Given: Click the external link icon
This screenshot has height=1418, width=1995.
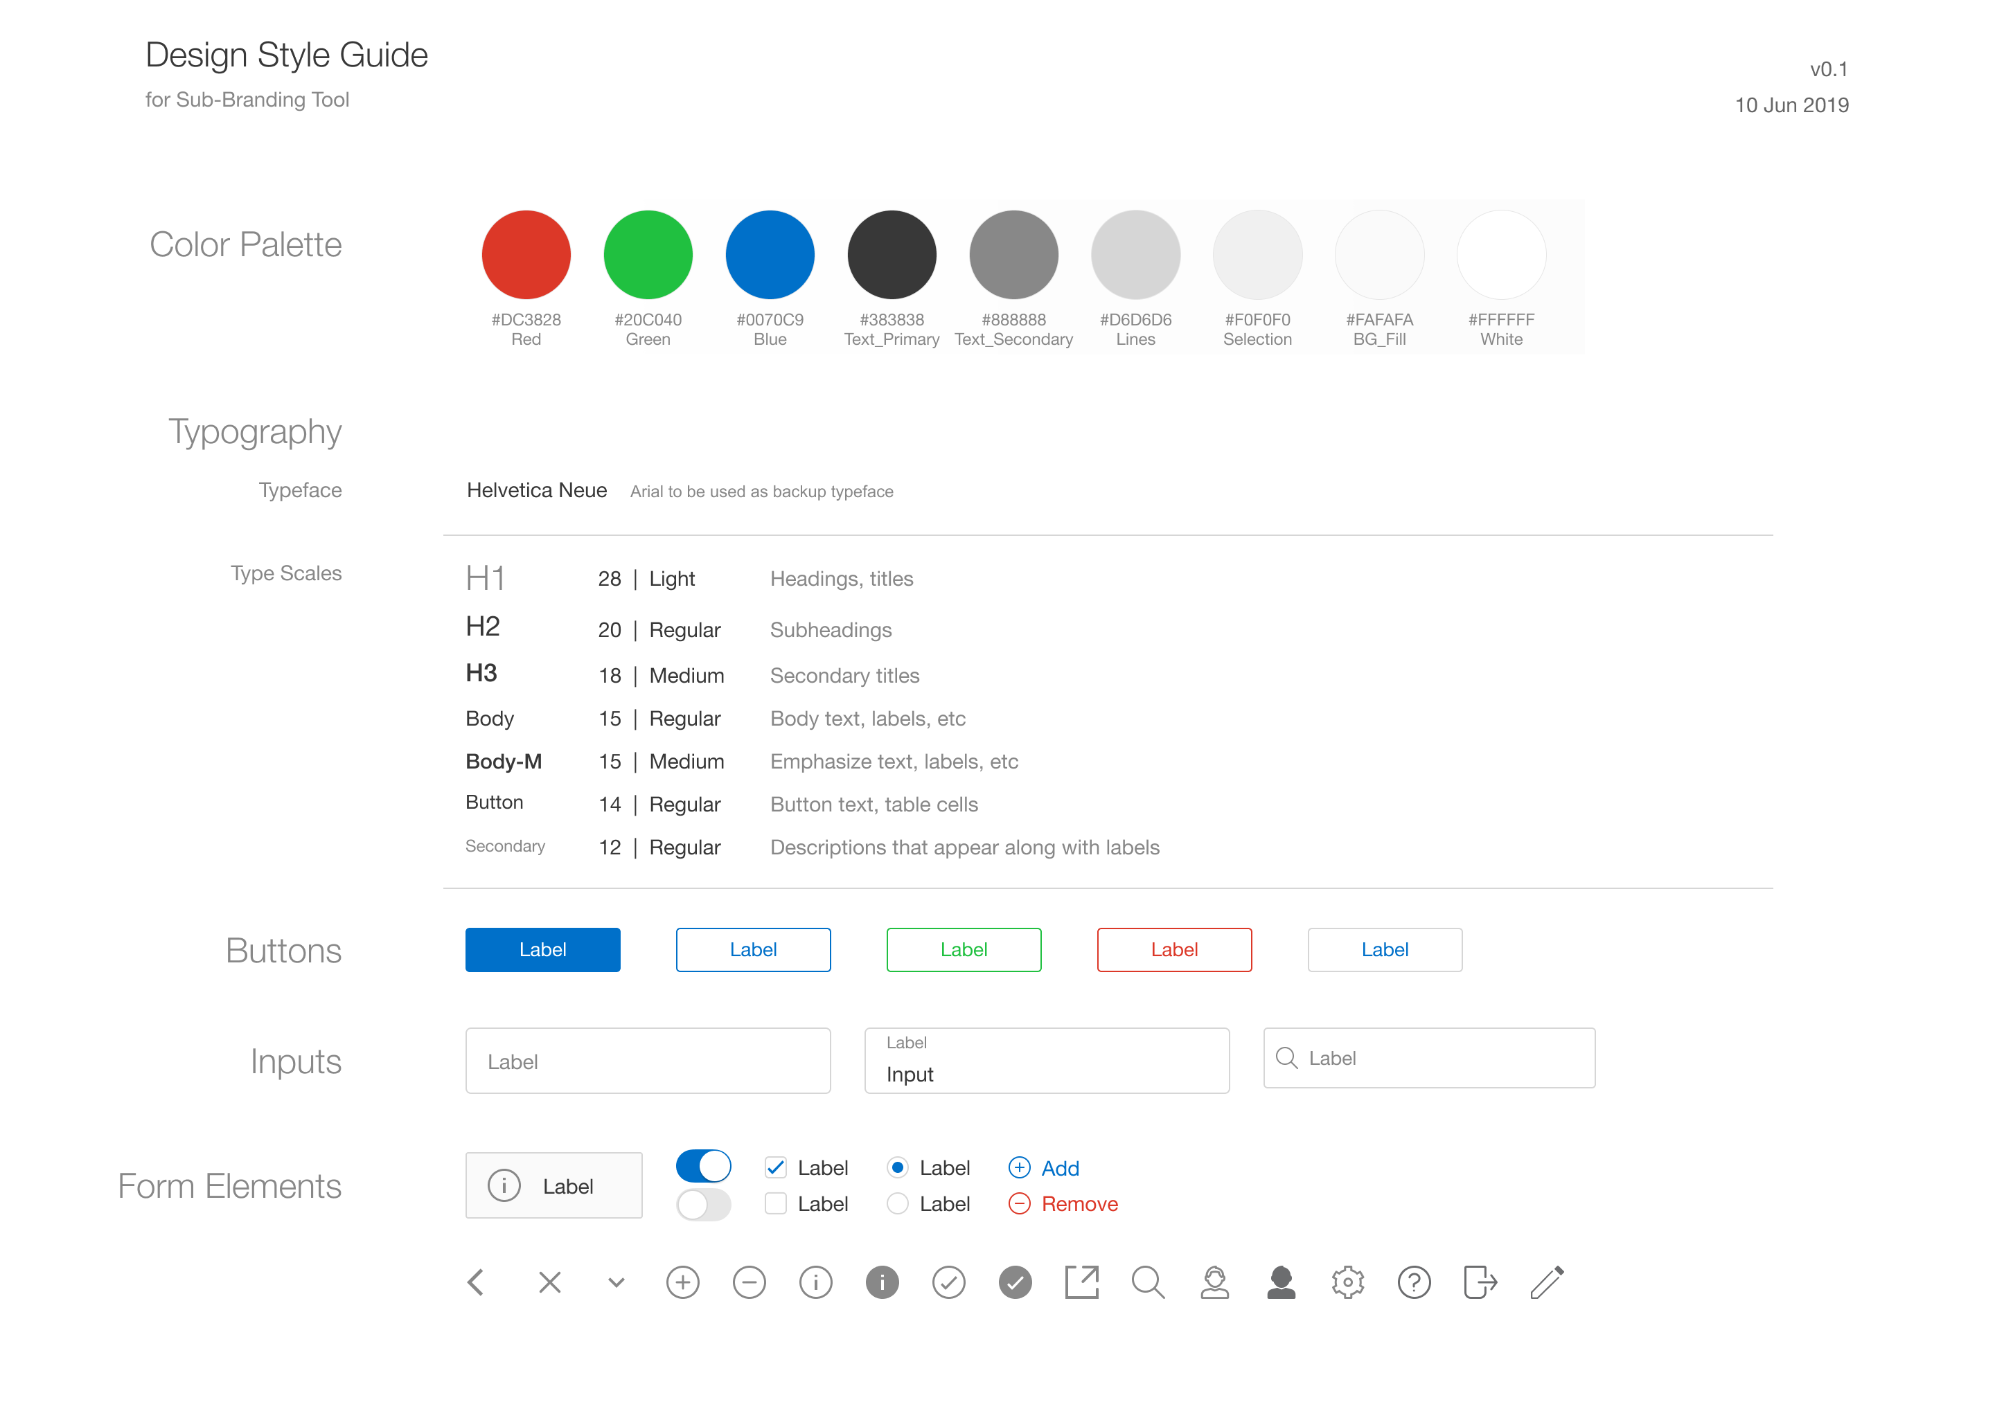Looking at the screenshot, I should tap(1081, 1282).
